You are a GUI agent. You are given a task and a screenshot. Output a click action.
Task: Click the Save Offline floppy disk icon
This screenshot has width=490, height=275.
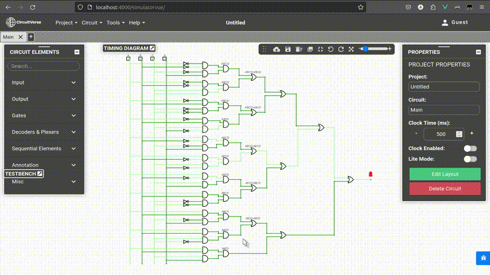(x=288, y=49)
